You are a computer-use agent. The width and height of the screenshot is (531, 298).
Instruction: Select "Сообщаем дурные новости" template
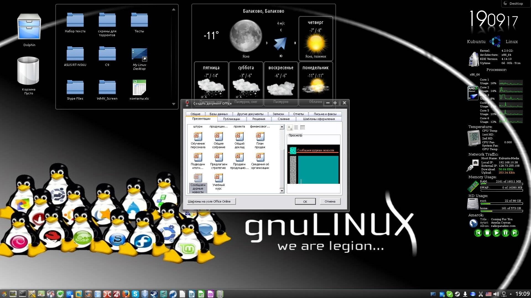(198, 183)
